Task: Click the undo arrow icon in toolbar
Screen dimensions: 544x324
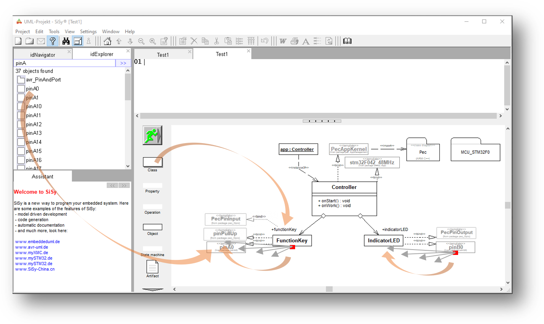Action: pos(264,41)
